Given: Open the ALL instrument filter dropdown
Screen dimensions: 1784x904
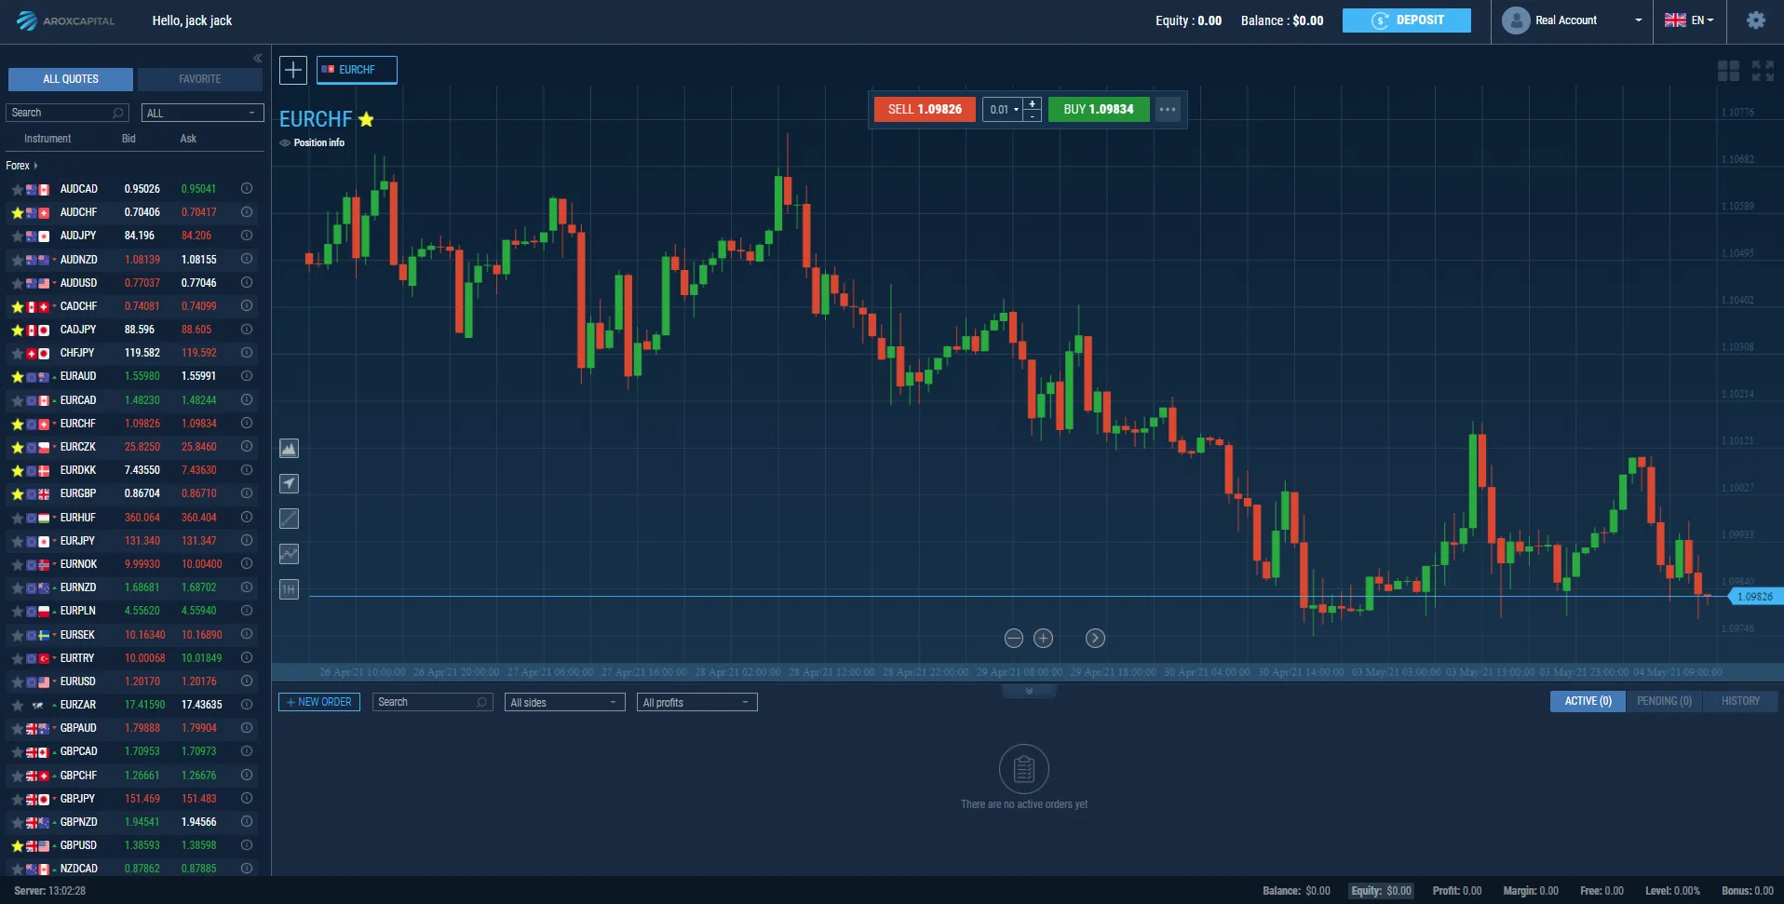Looking at the screenshot, I should coord(201,113).
